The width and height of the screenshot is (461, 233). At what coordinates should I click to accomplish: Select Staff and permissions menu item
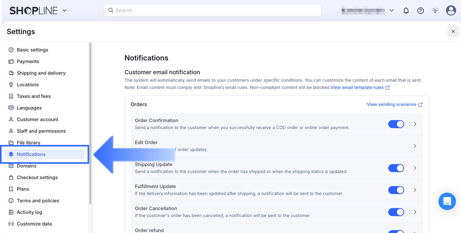pyautogui.click(x=41, y=131)
